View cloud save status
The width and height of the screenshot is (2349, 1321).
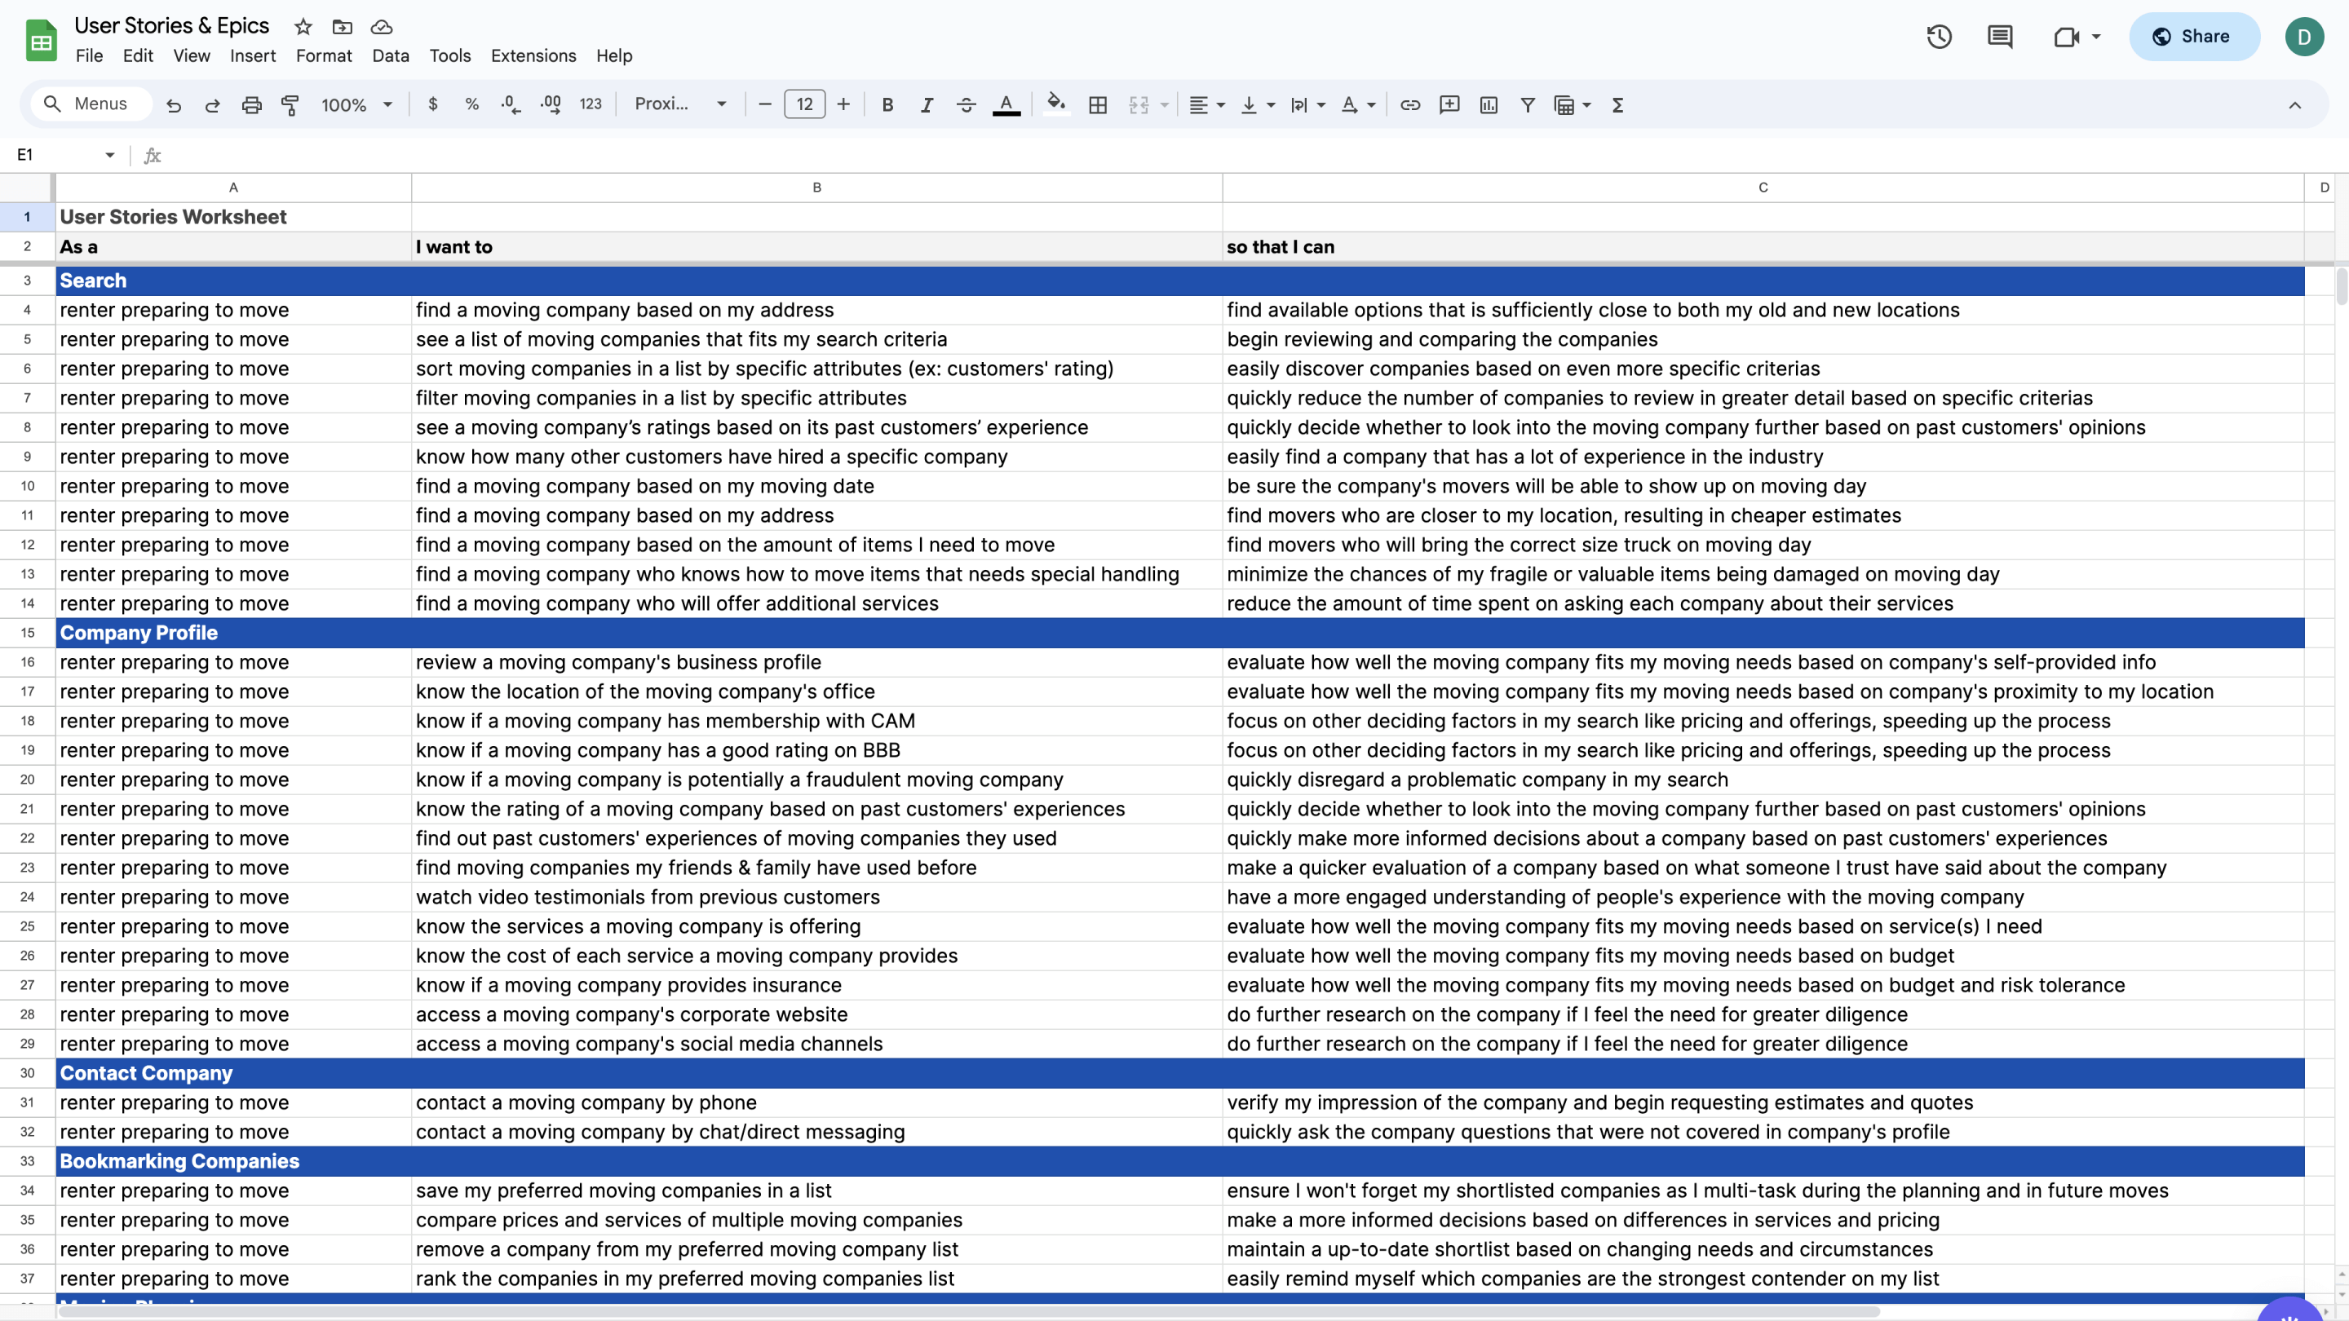381,26
